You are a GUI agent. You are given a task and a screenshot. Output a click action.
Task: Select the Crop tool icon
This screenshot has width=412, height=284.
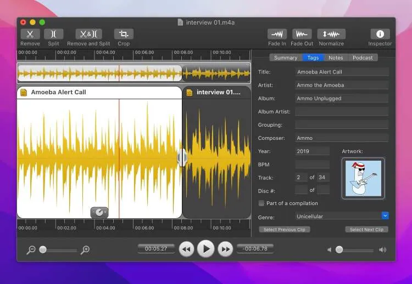124,34
